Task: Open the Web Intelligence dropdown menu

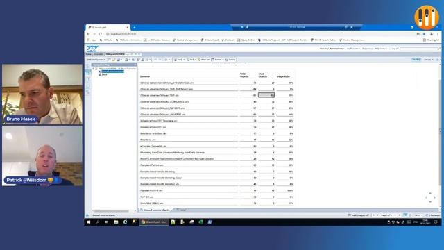Action: [96, 60]
